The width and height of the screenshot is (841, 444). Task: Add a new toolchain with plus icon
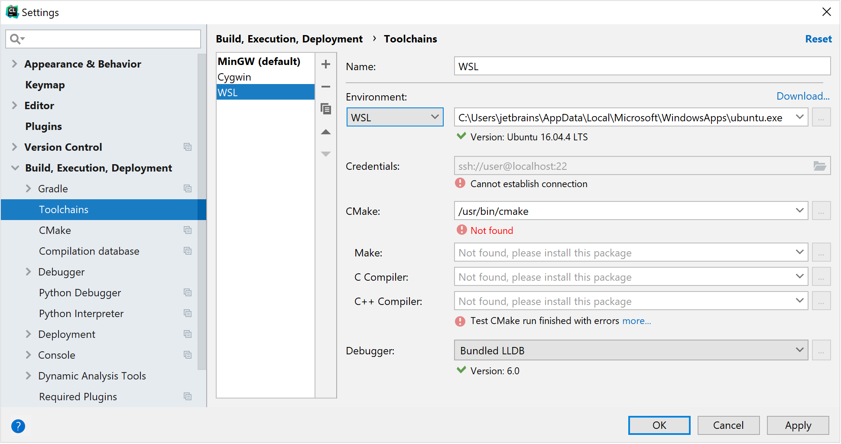tap(326, 65)
